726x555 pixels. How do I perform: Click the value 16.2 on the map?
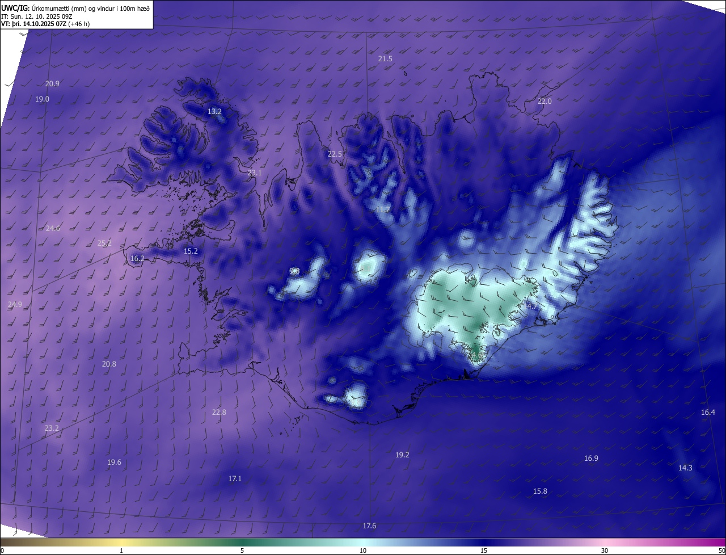[137, 259]
